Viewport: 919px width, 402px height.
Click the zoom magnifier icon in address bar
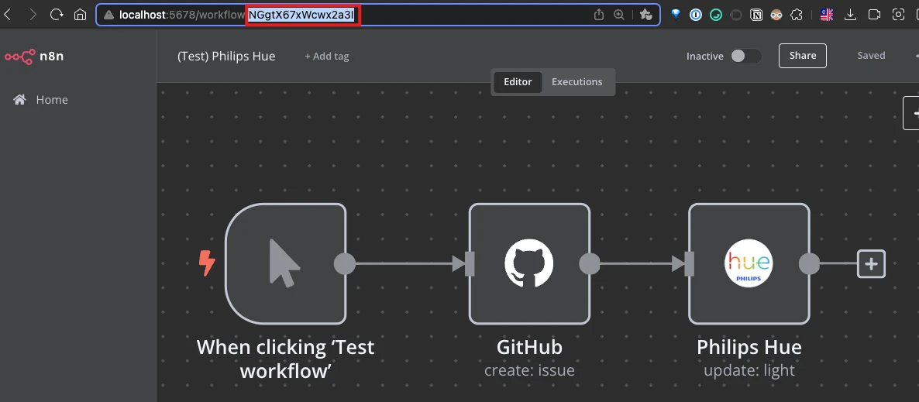pyautogui.click(x=619, y=15)
